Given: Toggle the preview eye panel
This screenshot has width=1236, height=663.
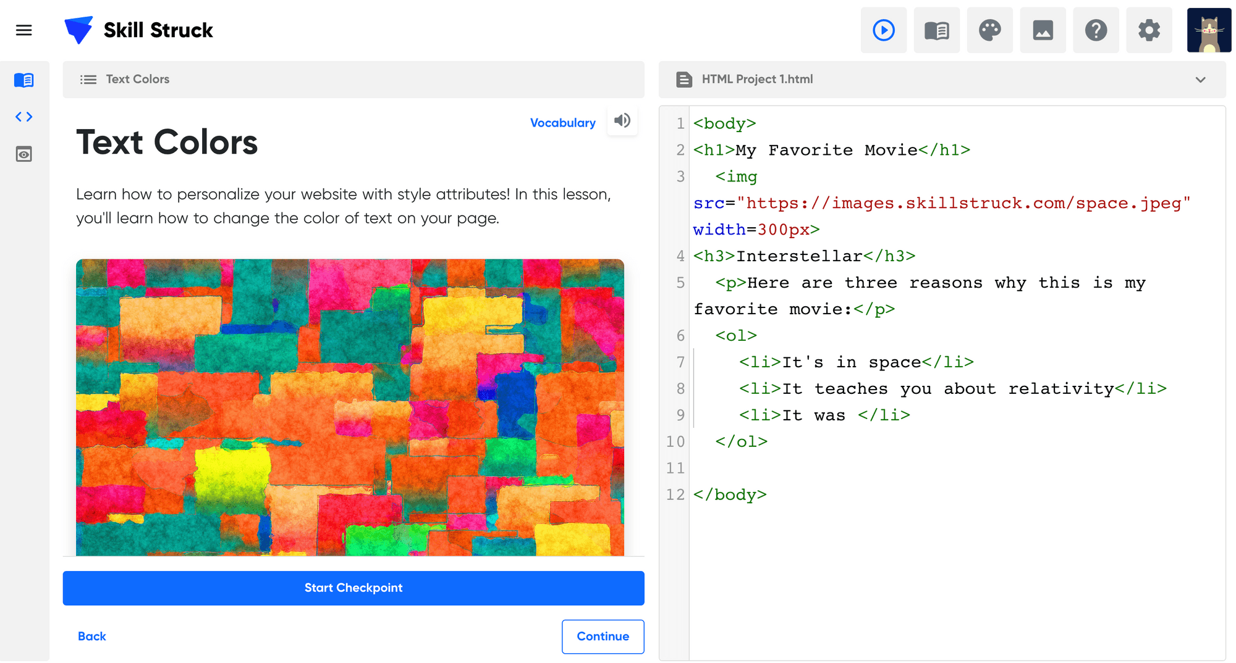Looking at the screenshot, I should pos(24,154).
